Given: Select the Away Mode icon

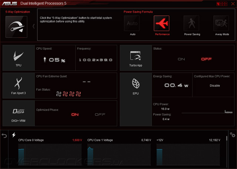Looking at the screenshot, I should click(x=221, y=23).
